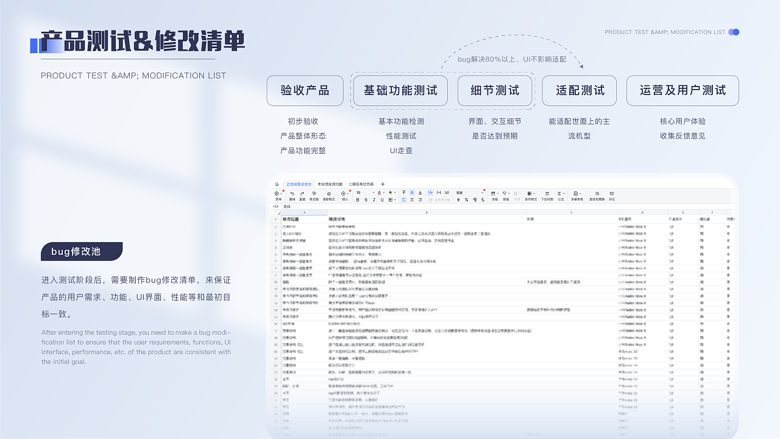
Task: Click the 适配测试 step box
Action: [580, 90]
